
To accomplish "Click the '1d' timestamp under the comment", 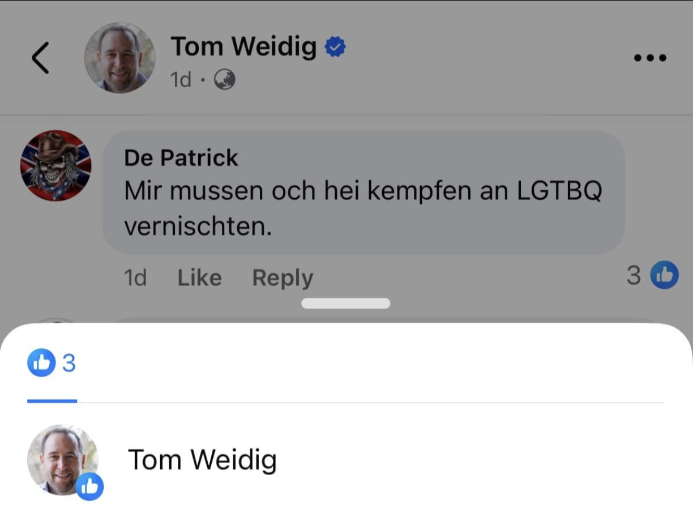I will pos(135,278).
